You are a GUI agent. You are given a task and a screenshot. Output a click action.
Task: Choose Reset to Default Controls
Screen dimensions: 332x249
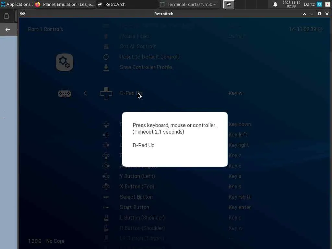coord(150,57)
